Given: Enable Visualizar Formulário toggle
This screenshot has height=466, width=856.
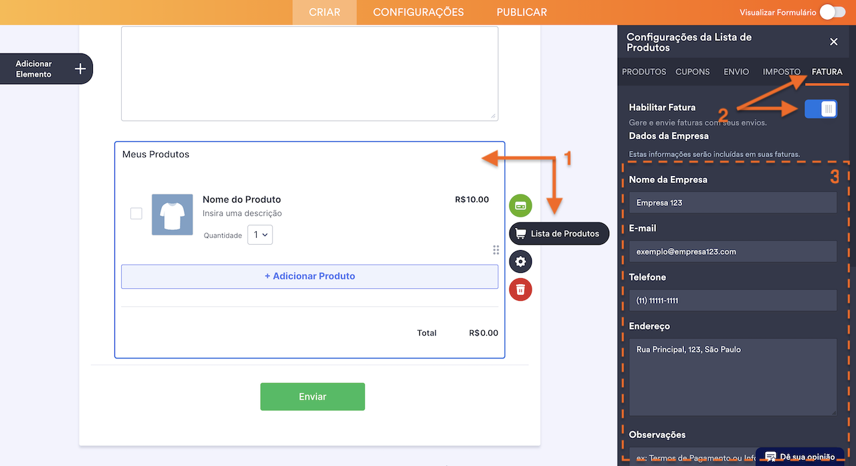Looking at the screenshot, I should (x=832, y=11).
